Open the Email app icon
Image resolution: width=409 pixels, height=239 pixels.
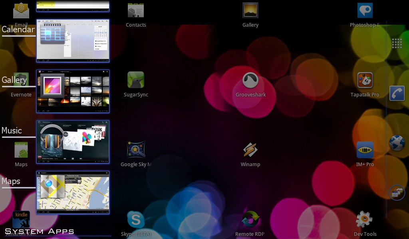coord(21,11)
